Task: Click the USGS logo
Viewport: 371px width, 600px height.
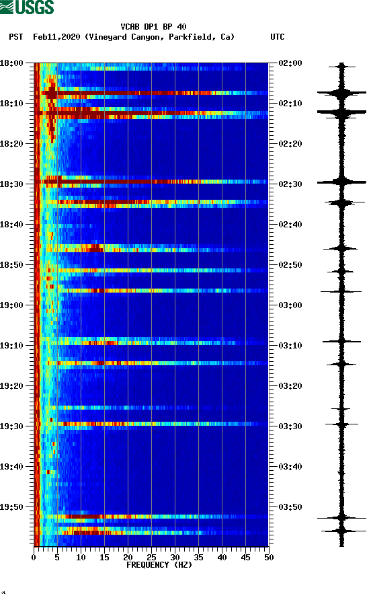Action: (x=27, y=7)
